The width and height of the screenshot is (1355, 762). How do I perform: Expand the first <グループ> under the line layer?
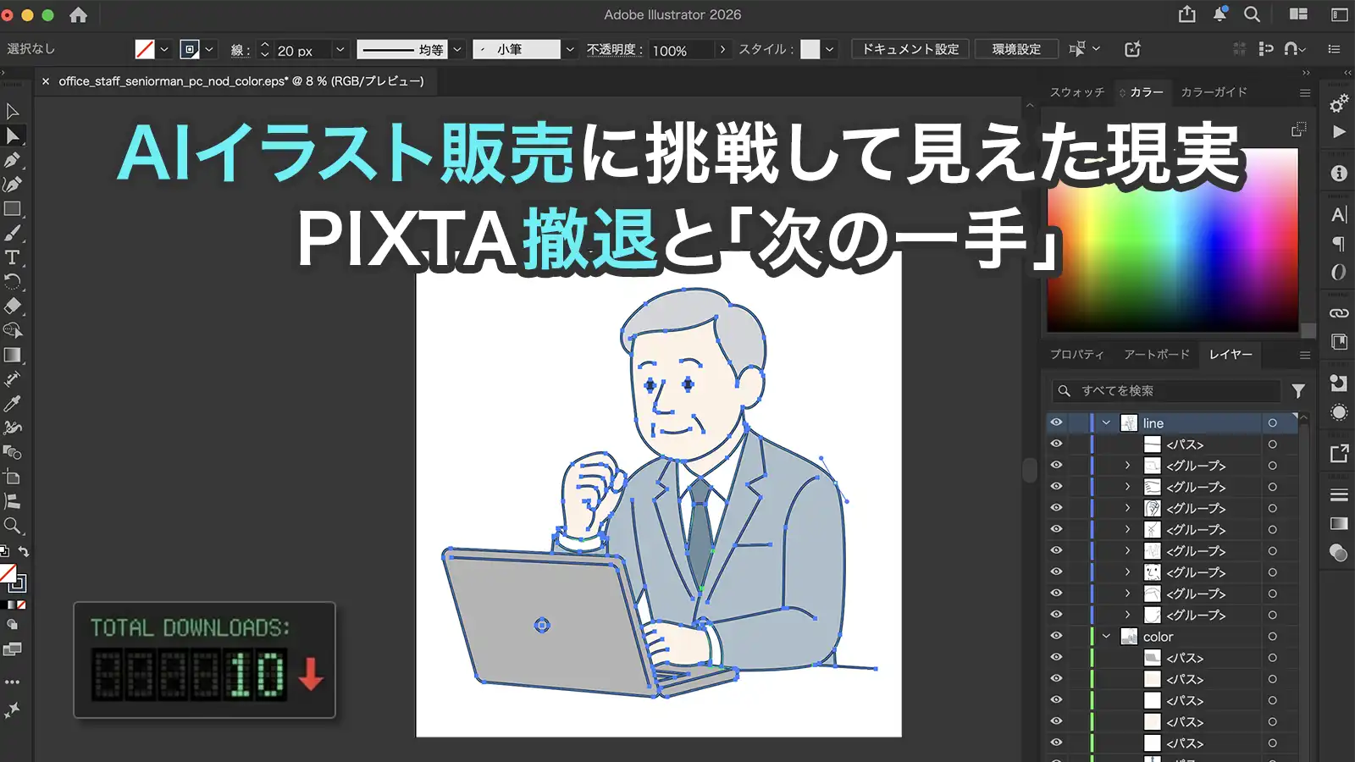pyautogui.click(x=1127, y=465)
